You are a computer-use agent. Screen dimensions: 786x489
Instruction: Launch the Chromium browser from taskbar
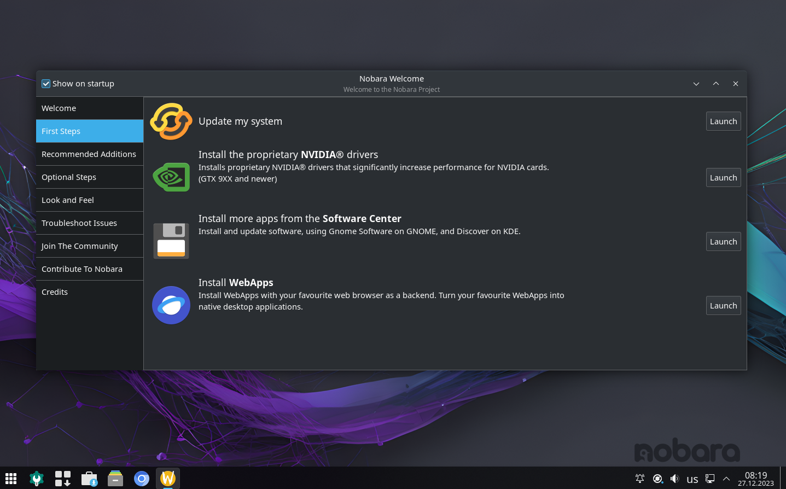coord(142,479)
